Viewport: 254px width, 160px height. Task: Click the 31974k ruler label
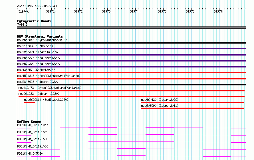point(135,11)
